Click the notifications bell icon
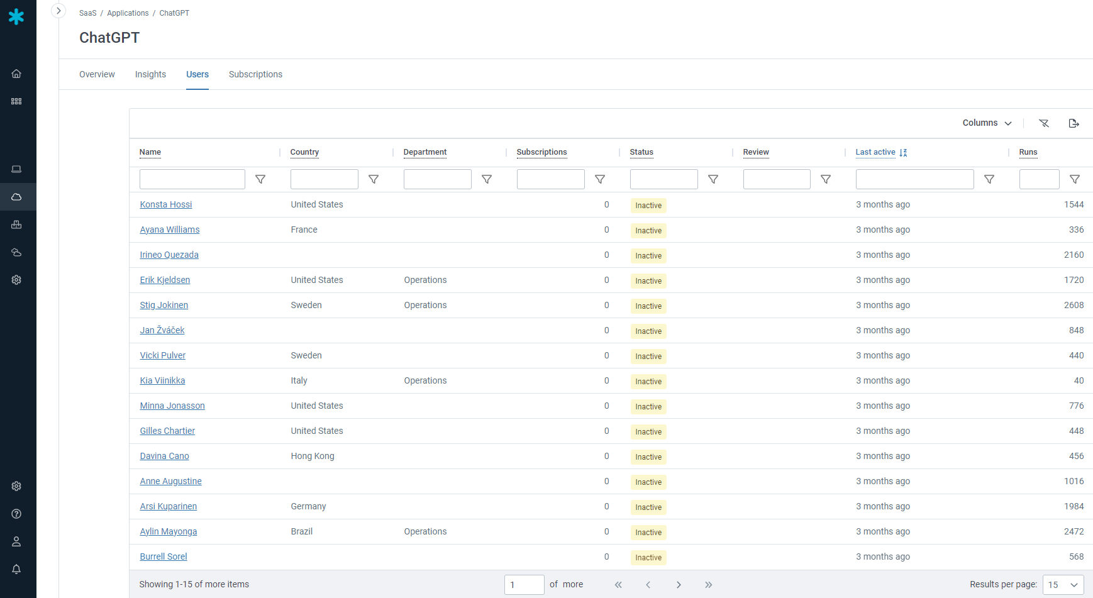 point(16,569)
